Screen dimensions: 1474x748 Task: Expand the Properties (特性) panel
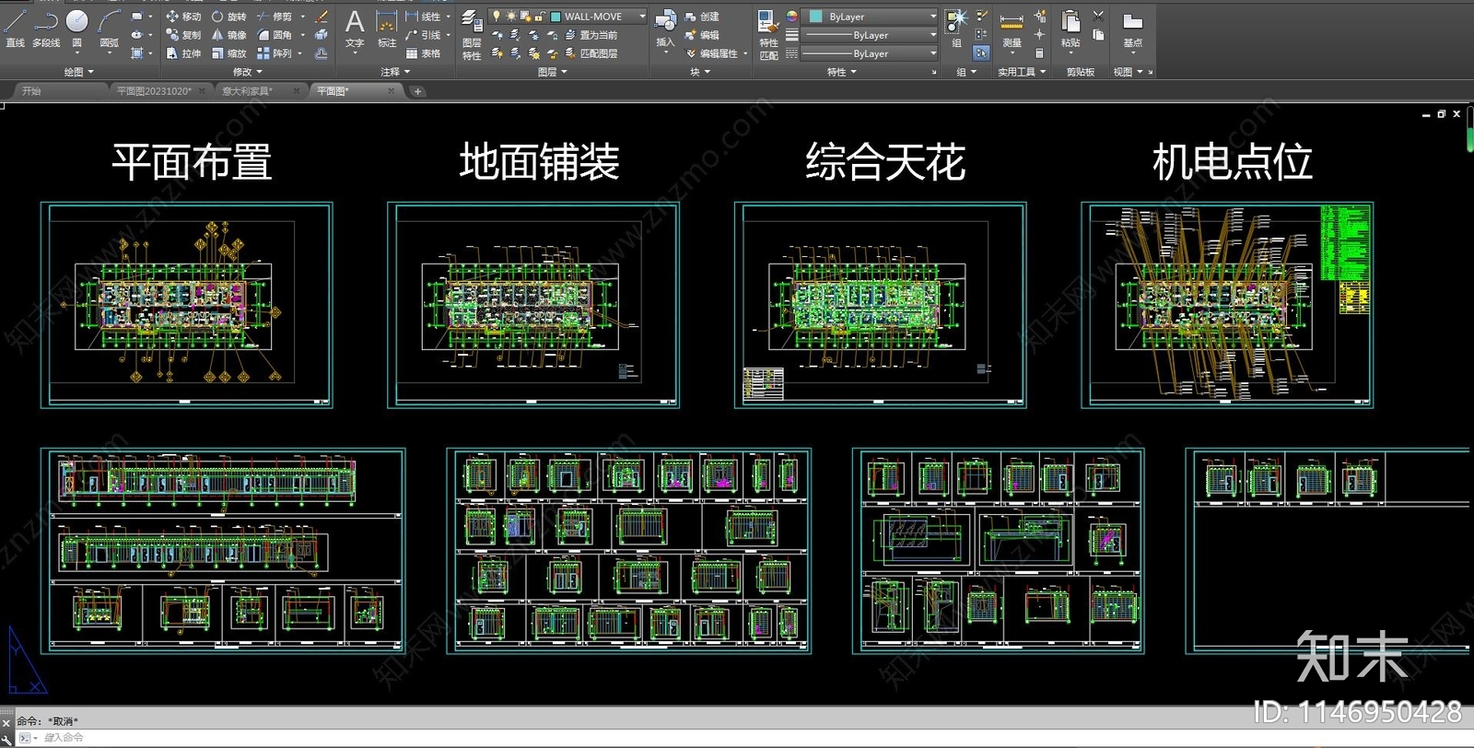[x=841, y=72]
